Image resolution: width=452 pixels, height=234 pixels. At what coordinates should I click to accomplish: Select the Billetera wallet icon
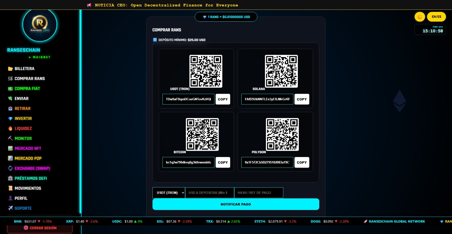[10, 68]
